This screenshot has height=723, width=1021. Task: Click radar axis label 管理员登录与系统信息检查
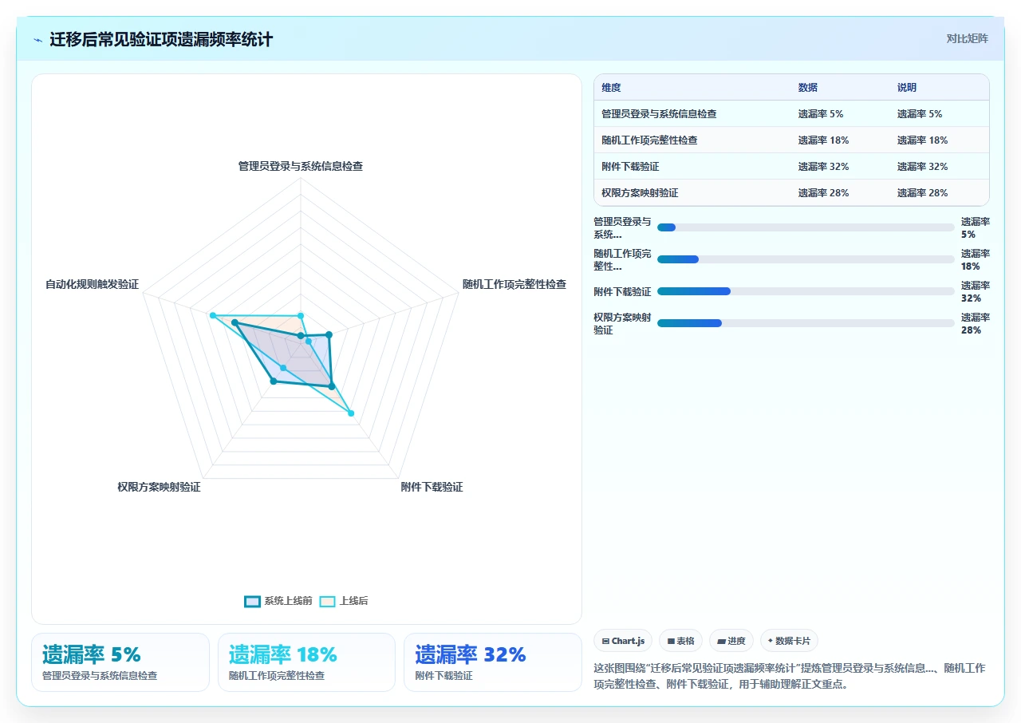[301, 166]
